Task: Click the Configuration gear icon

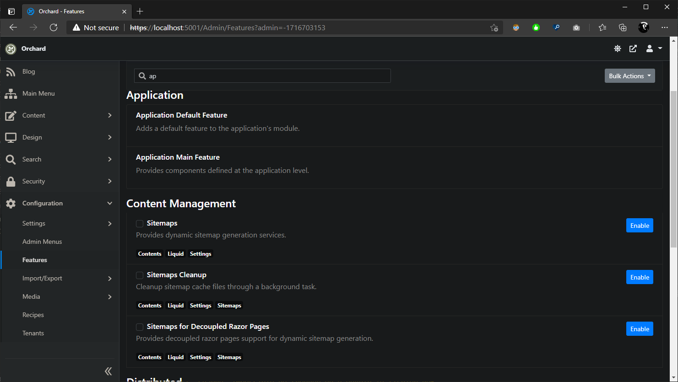Action: pos(10,203)
